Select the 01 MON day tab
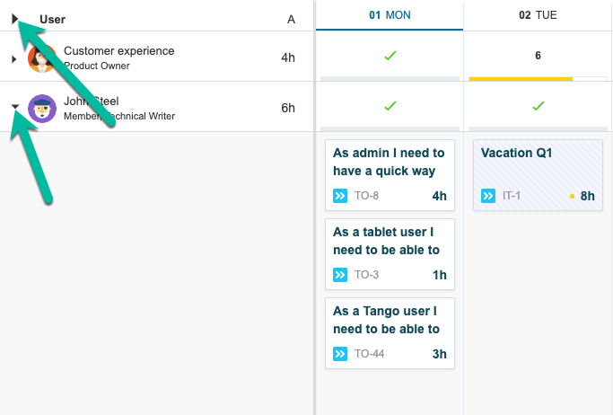The height and width of the screenshot is (415, 613). point(390,15)
